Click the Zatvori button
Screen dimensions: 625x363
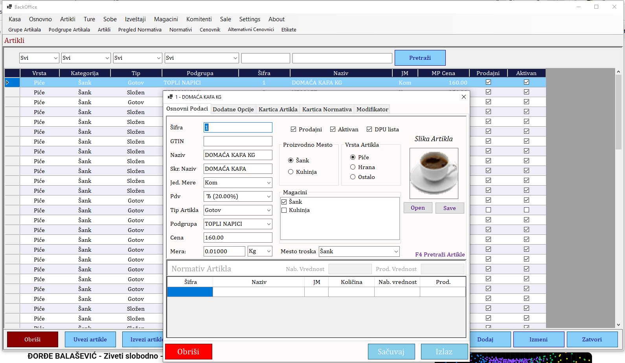pos(592,339)
